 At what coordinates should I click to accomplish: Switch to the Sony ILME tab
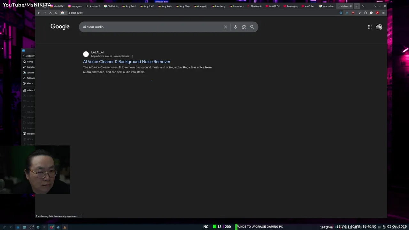pyautogui.click(x=147, y=6)
